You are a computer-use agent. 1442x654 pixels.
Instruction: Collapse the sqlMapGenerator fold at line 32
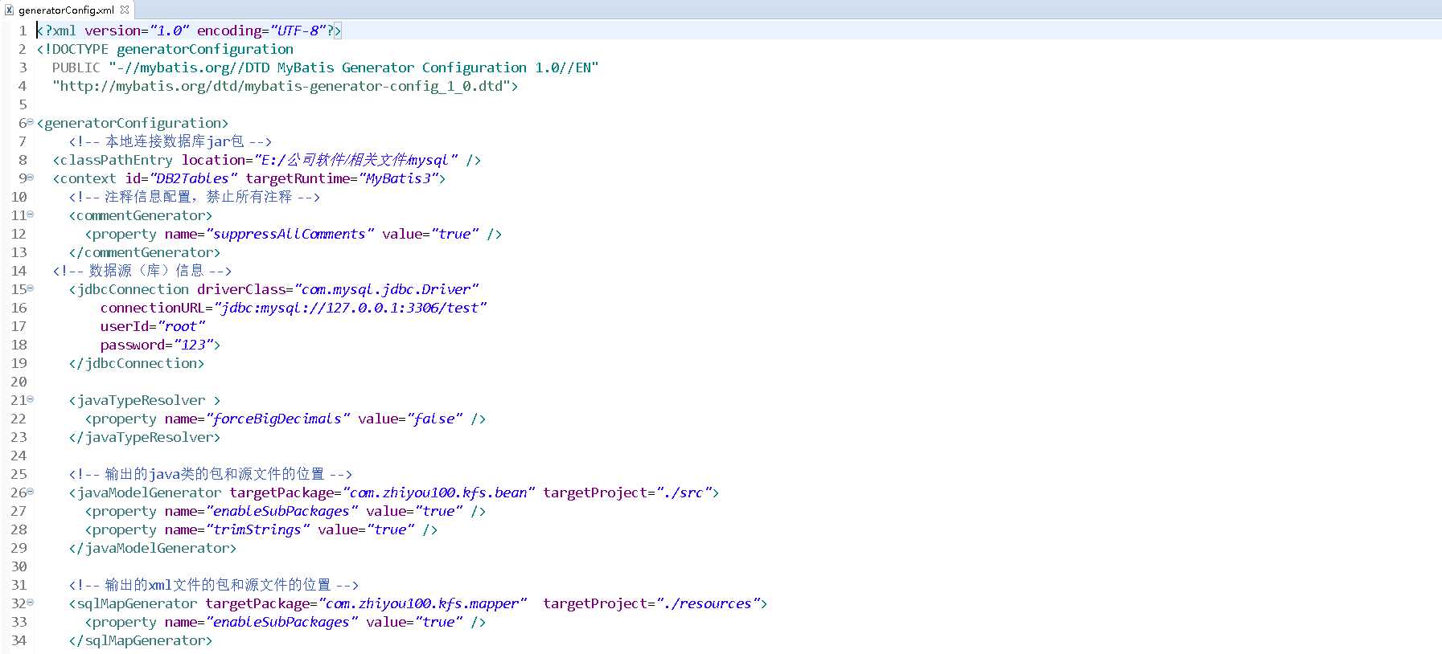click(31, 603)
